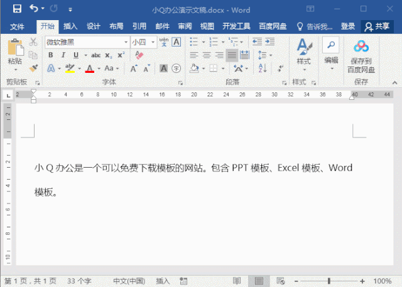Open the borders dropdown arrow

point(223,68)
